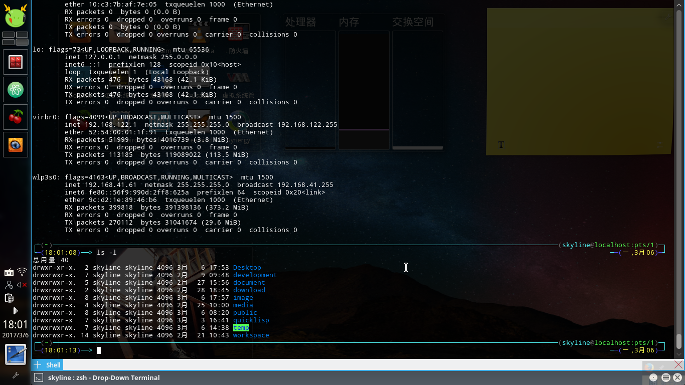Viewport: 685px width, 385px height.
Task: Unmute the muted volume tray icon
Action: (x=22, y=285)
